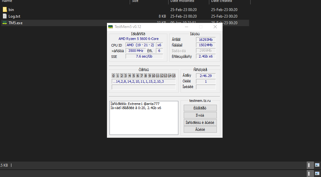Click test indicator box 1
This screenshot has height=177, width=321.
point(117,76)
